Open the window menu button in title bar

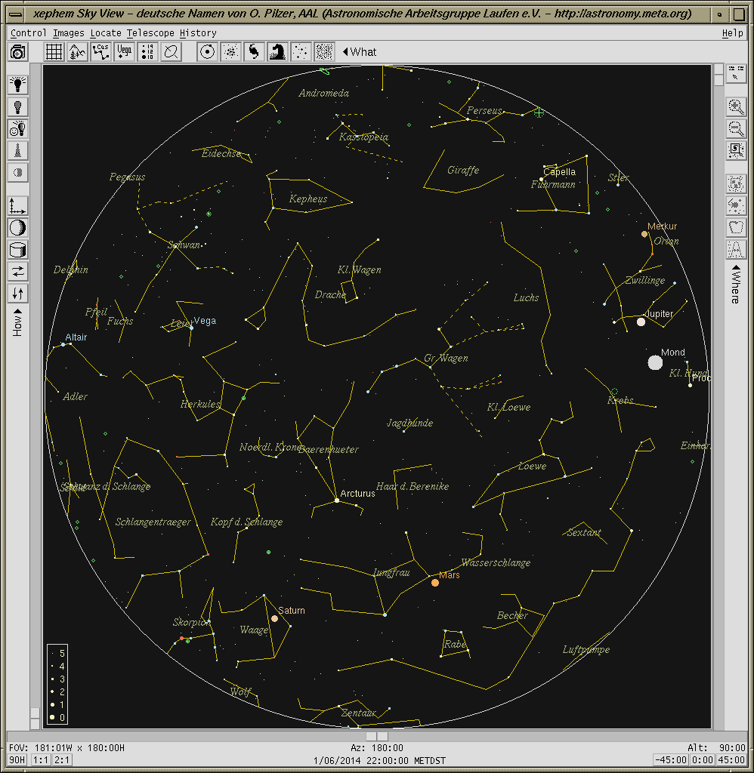coord(15,14)
